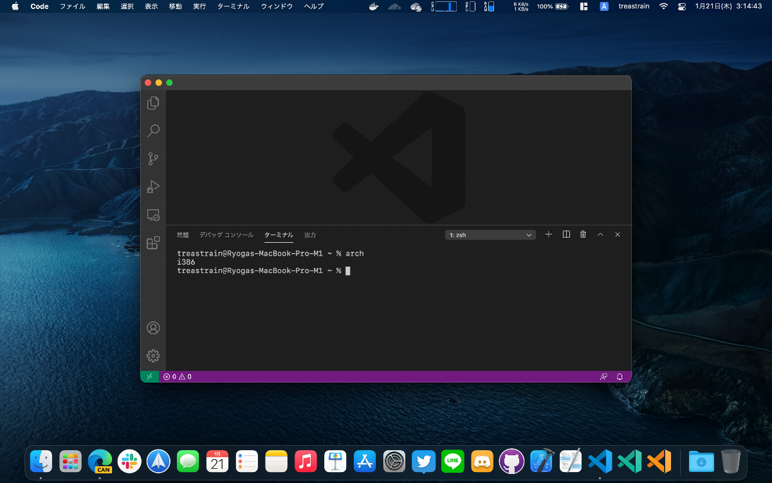
Task: Open the Wi-Fi menu bar icon
Action: pos(663,6)
